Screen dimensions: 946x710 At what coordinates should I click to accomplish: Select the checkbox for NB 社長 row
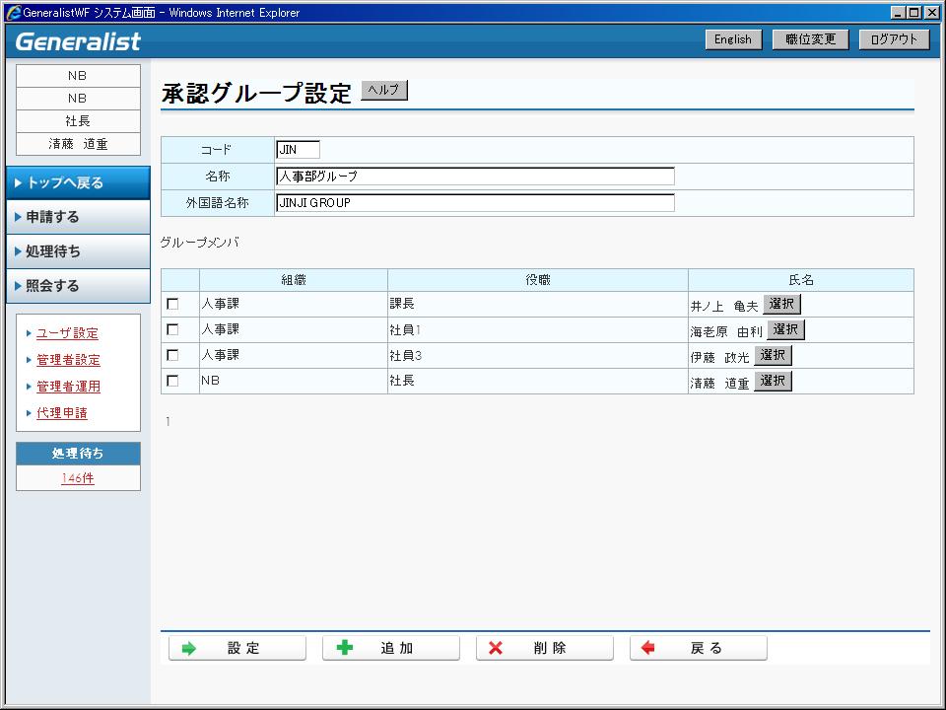point(173,381)
